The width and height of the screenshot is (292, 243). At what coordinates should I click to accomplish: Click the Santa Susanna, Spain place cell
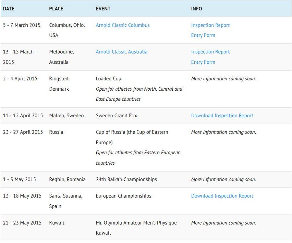[x=66, y=201]
